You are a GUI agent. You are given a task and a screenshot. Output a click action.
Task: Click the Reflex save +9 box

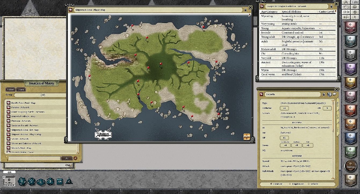pos(296,145)
